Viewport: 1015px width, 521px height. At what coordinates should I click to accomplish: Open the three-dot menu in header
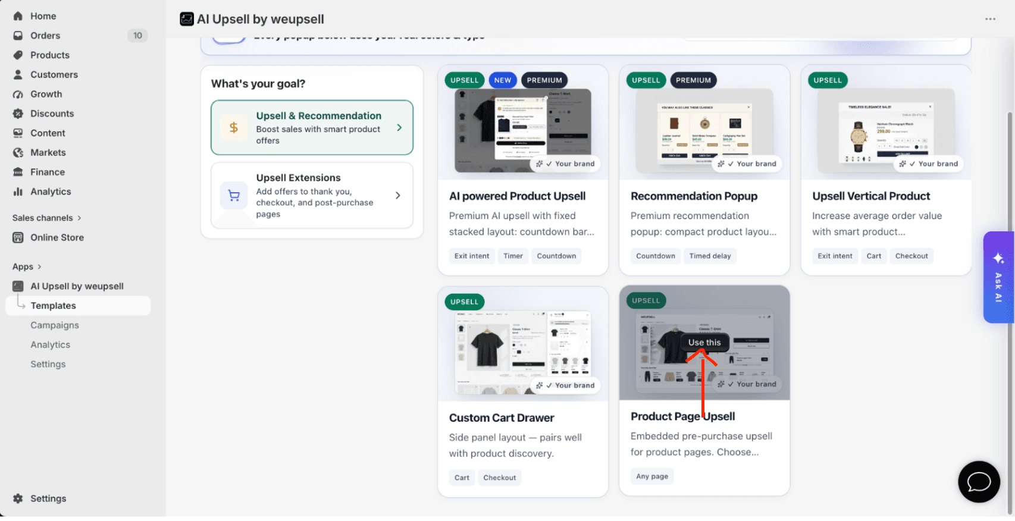pyautogui.click(x=990, y=19)
